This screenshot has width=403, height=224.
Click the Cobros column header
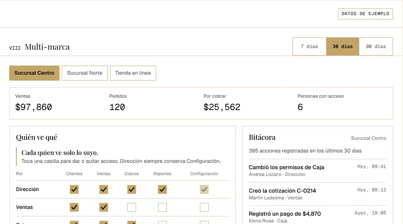click(x=131, y=174)
